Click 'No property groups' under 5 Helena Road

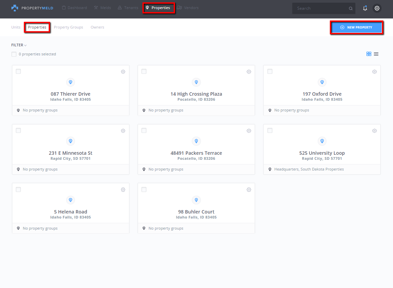point(40,228)
